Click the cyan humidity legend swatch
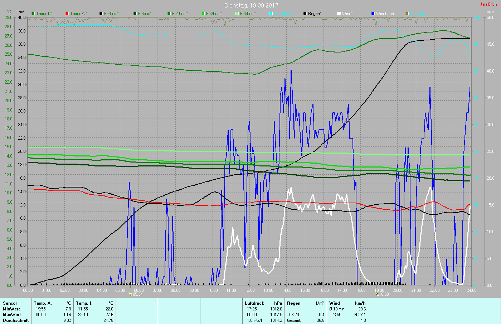Screen dimensions: 501x324 point(271,14)
